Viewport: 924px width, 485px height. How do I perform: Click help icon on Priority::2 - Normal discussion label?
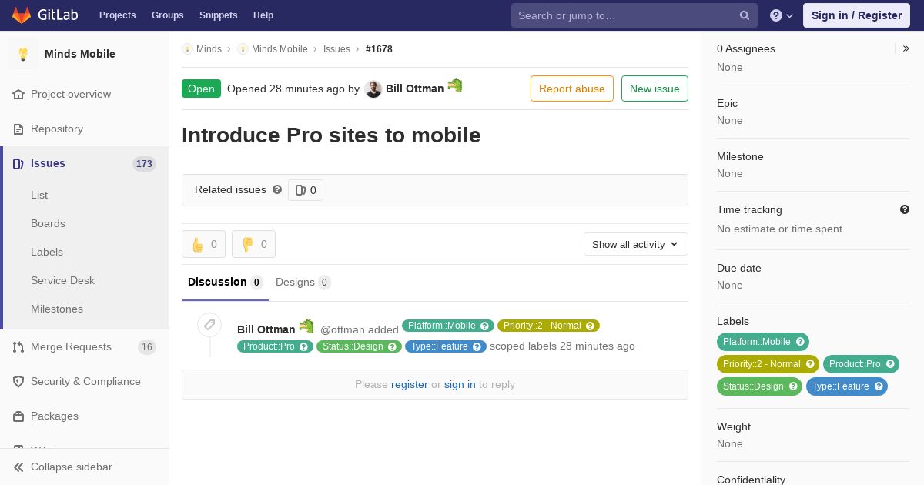[590, 326]
